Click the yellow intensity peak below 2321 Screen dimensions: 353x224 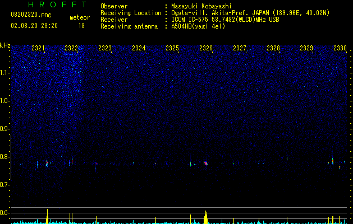pos(47,216)
